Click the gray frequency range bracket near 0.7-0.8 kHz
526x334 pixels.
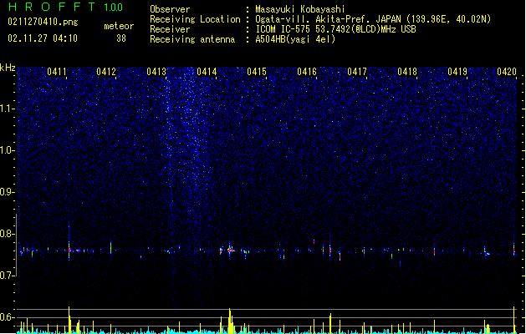(x=16, y=245)
